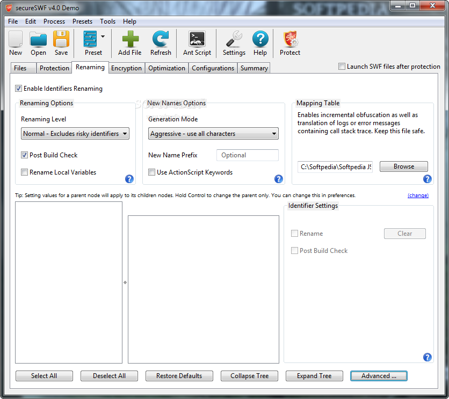This screenshot has height=399, width=449.
Task: Click the Protect shield icon
Action: [x=291, y=39]
